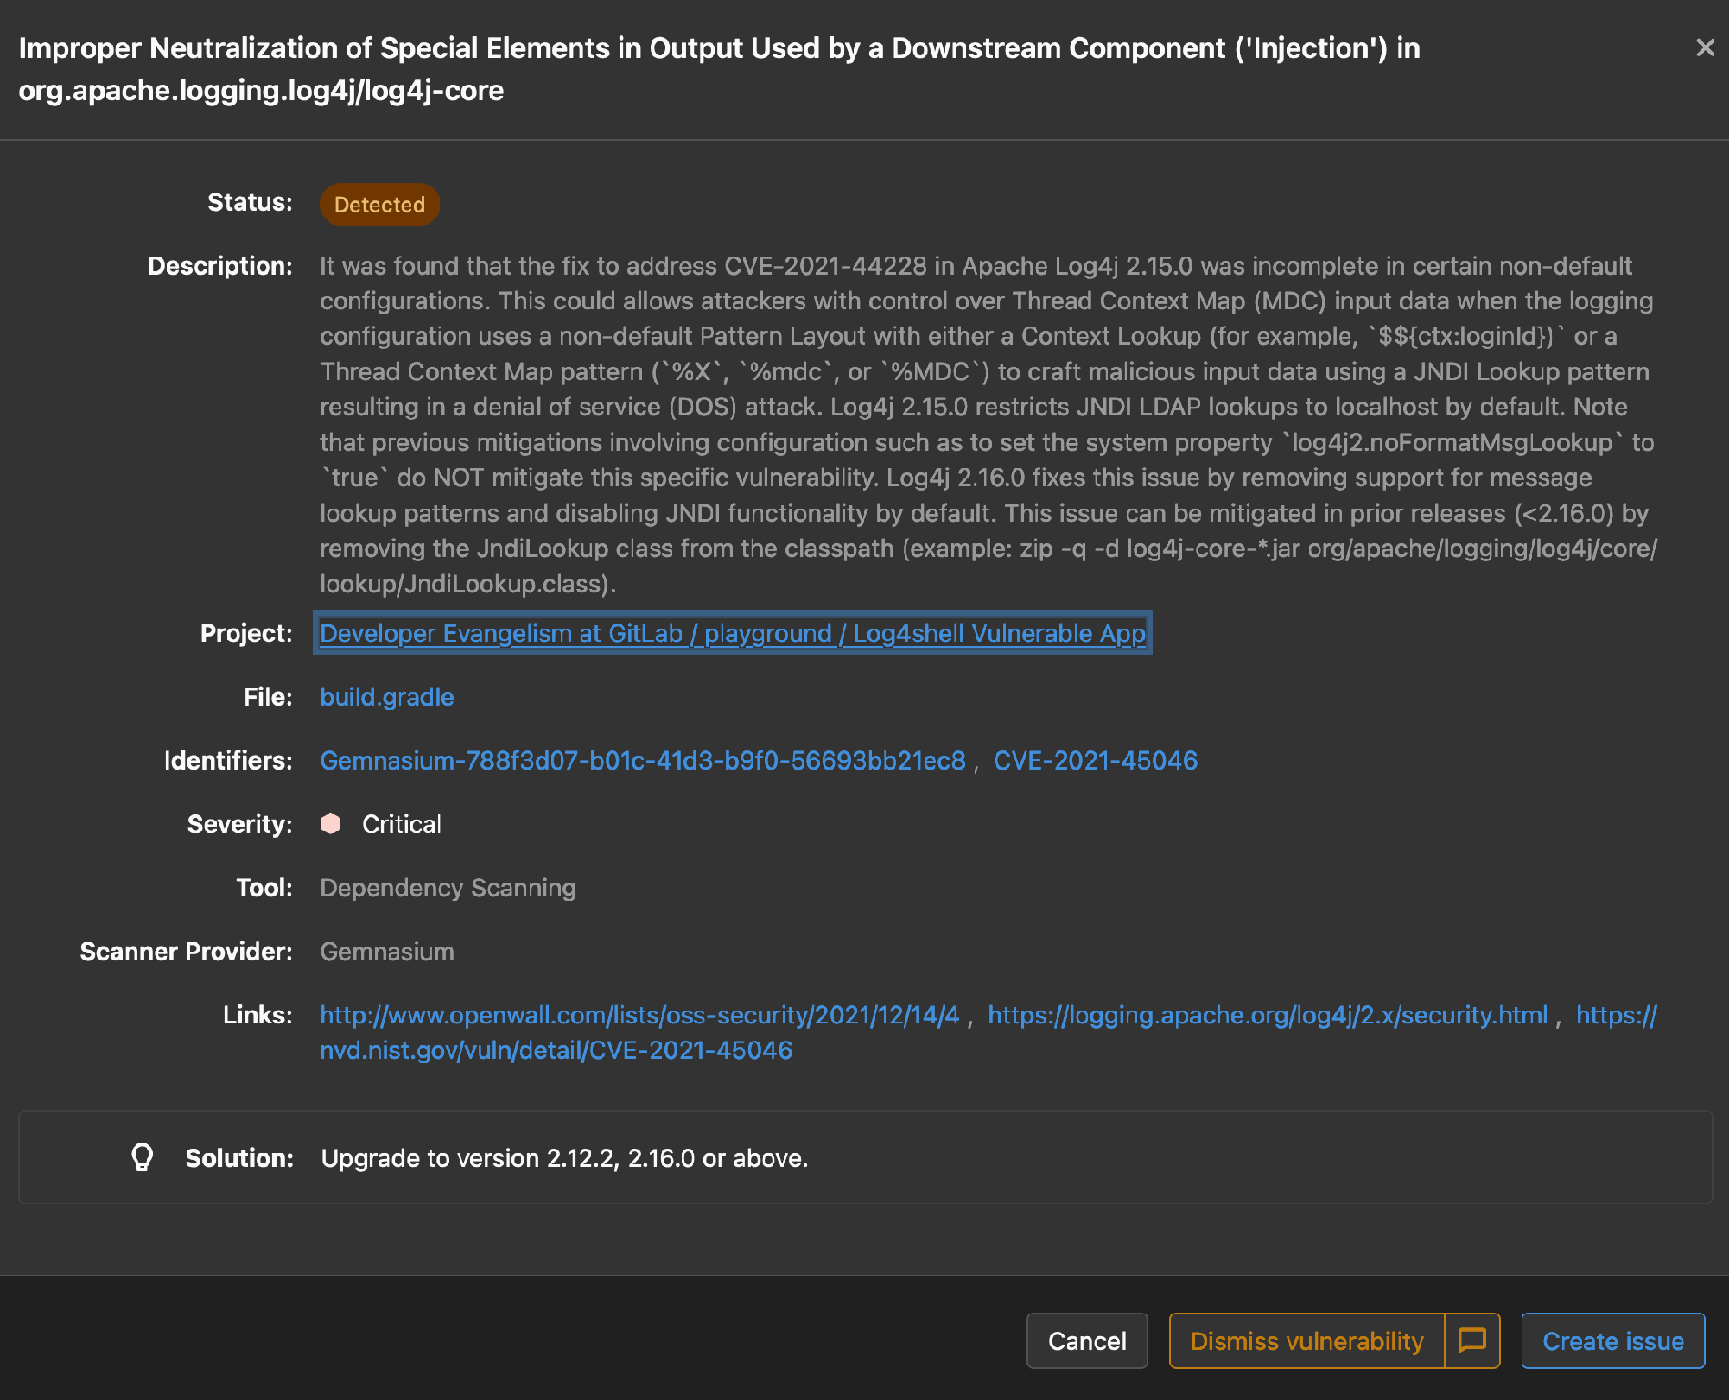This screenshot has width=1729, height=1400.
Task: Click the Critical severity icon
Action: pos(331,823)
